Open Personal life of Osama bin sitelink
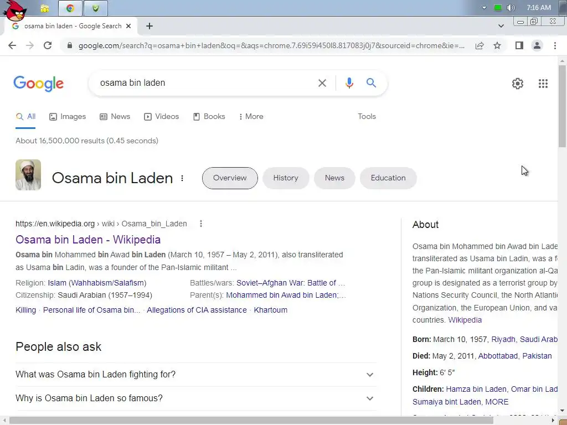This screenshot has width=567, height=425. coord(91,310)
